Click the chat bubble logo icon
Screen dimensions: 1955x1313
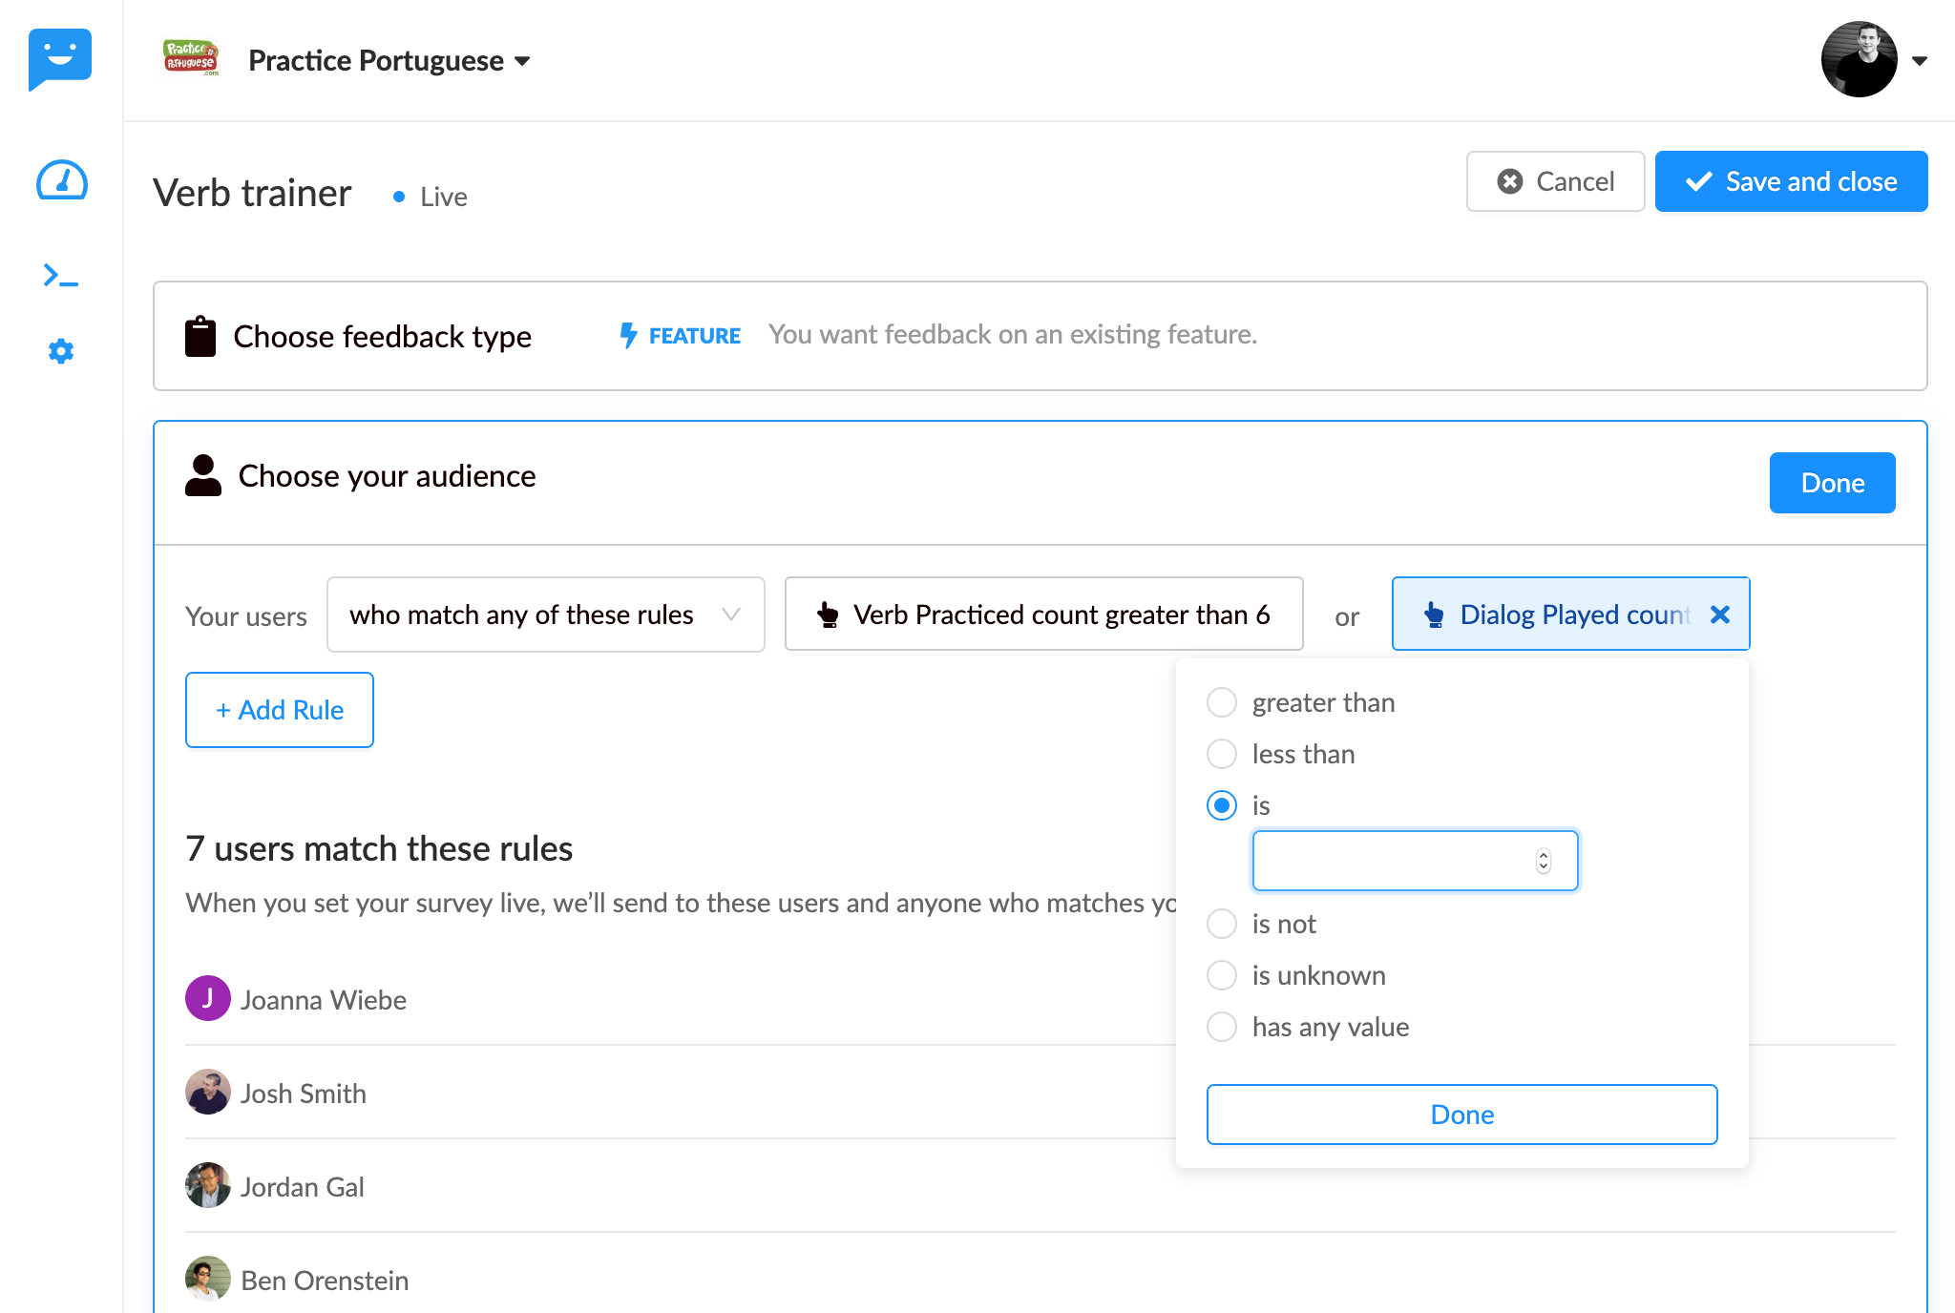pos(60,58)
